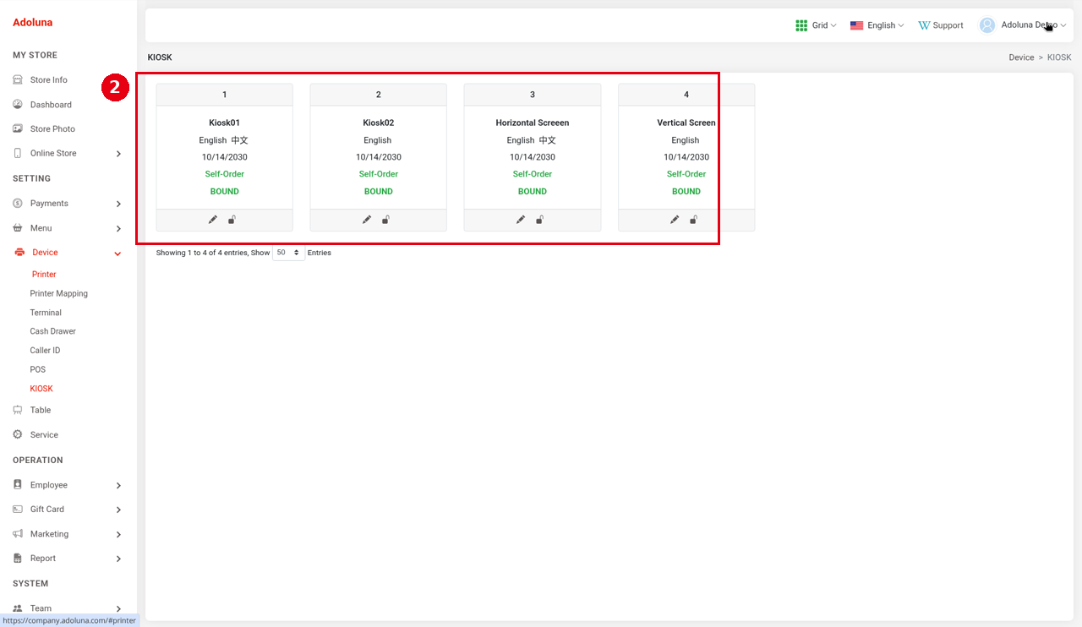Click the Table icon in sidebar
Screen dimensions: 1082x627
click(18, 410)
